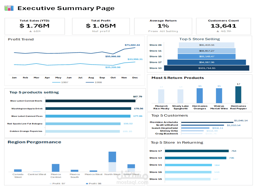Click the Profit 97 legend entry
The height and width of the screenshot is (189, 265).
[x=57, y=184]
